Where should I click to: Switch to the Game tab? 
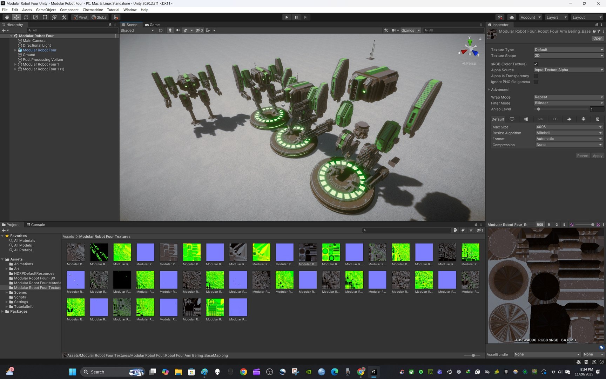click(x=152, y=25)
